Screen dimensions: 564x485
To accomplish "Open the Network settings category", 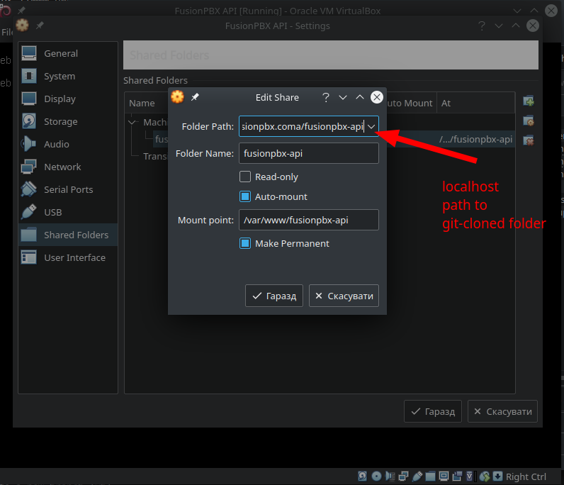I will tap(67, 167).
